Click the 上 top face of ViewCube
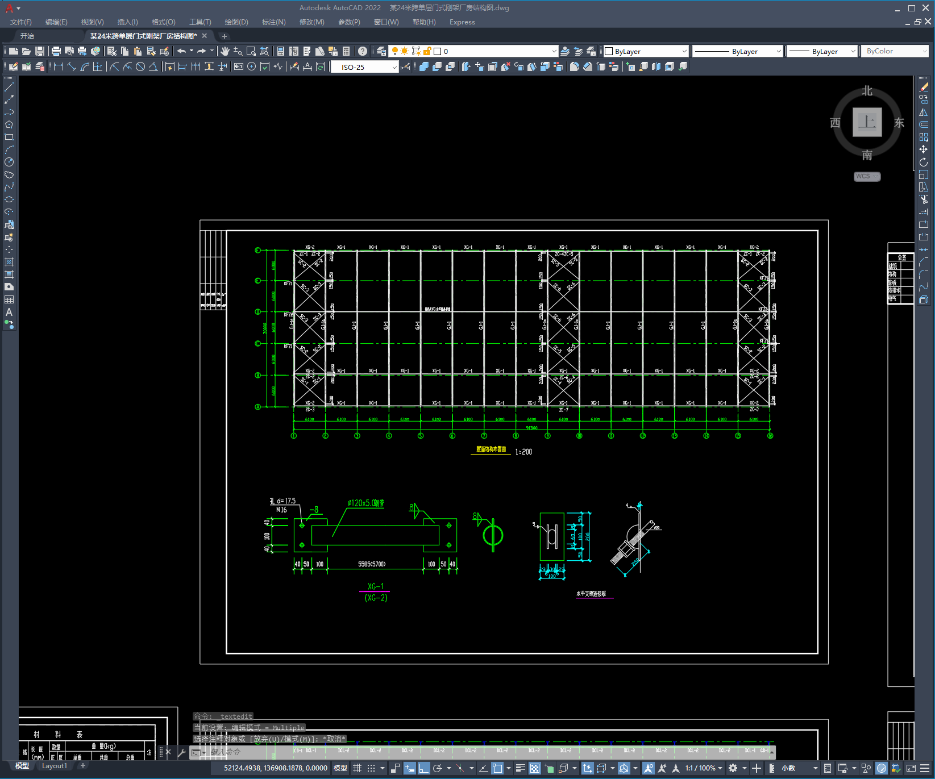Image resolution: width=935 pixels, height=779 pixels. tap(867, 122)
